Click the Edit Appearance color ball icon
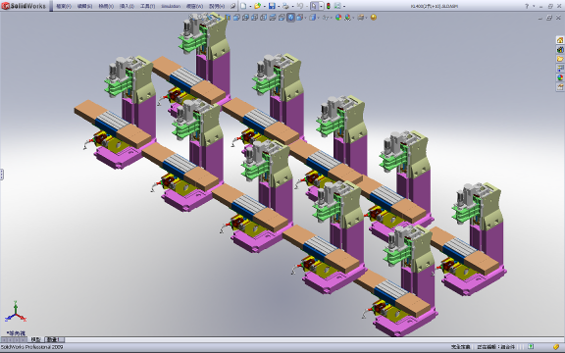 point(338,18)
